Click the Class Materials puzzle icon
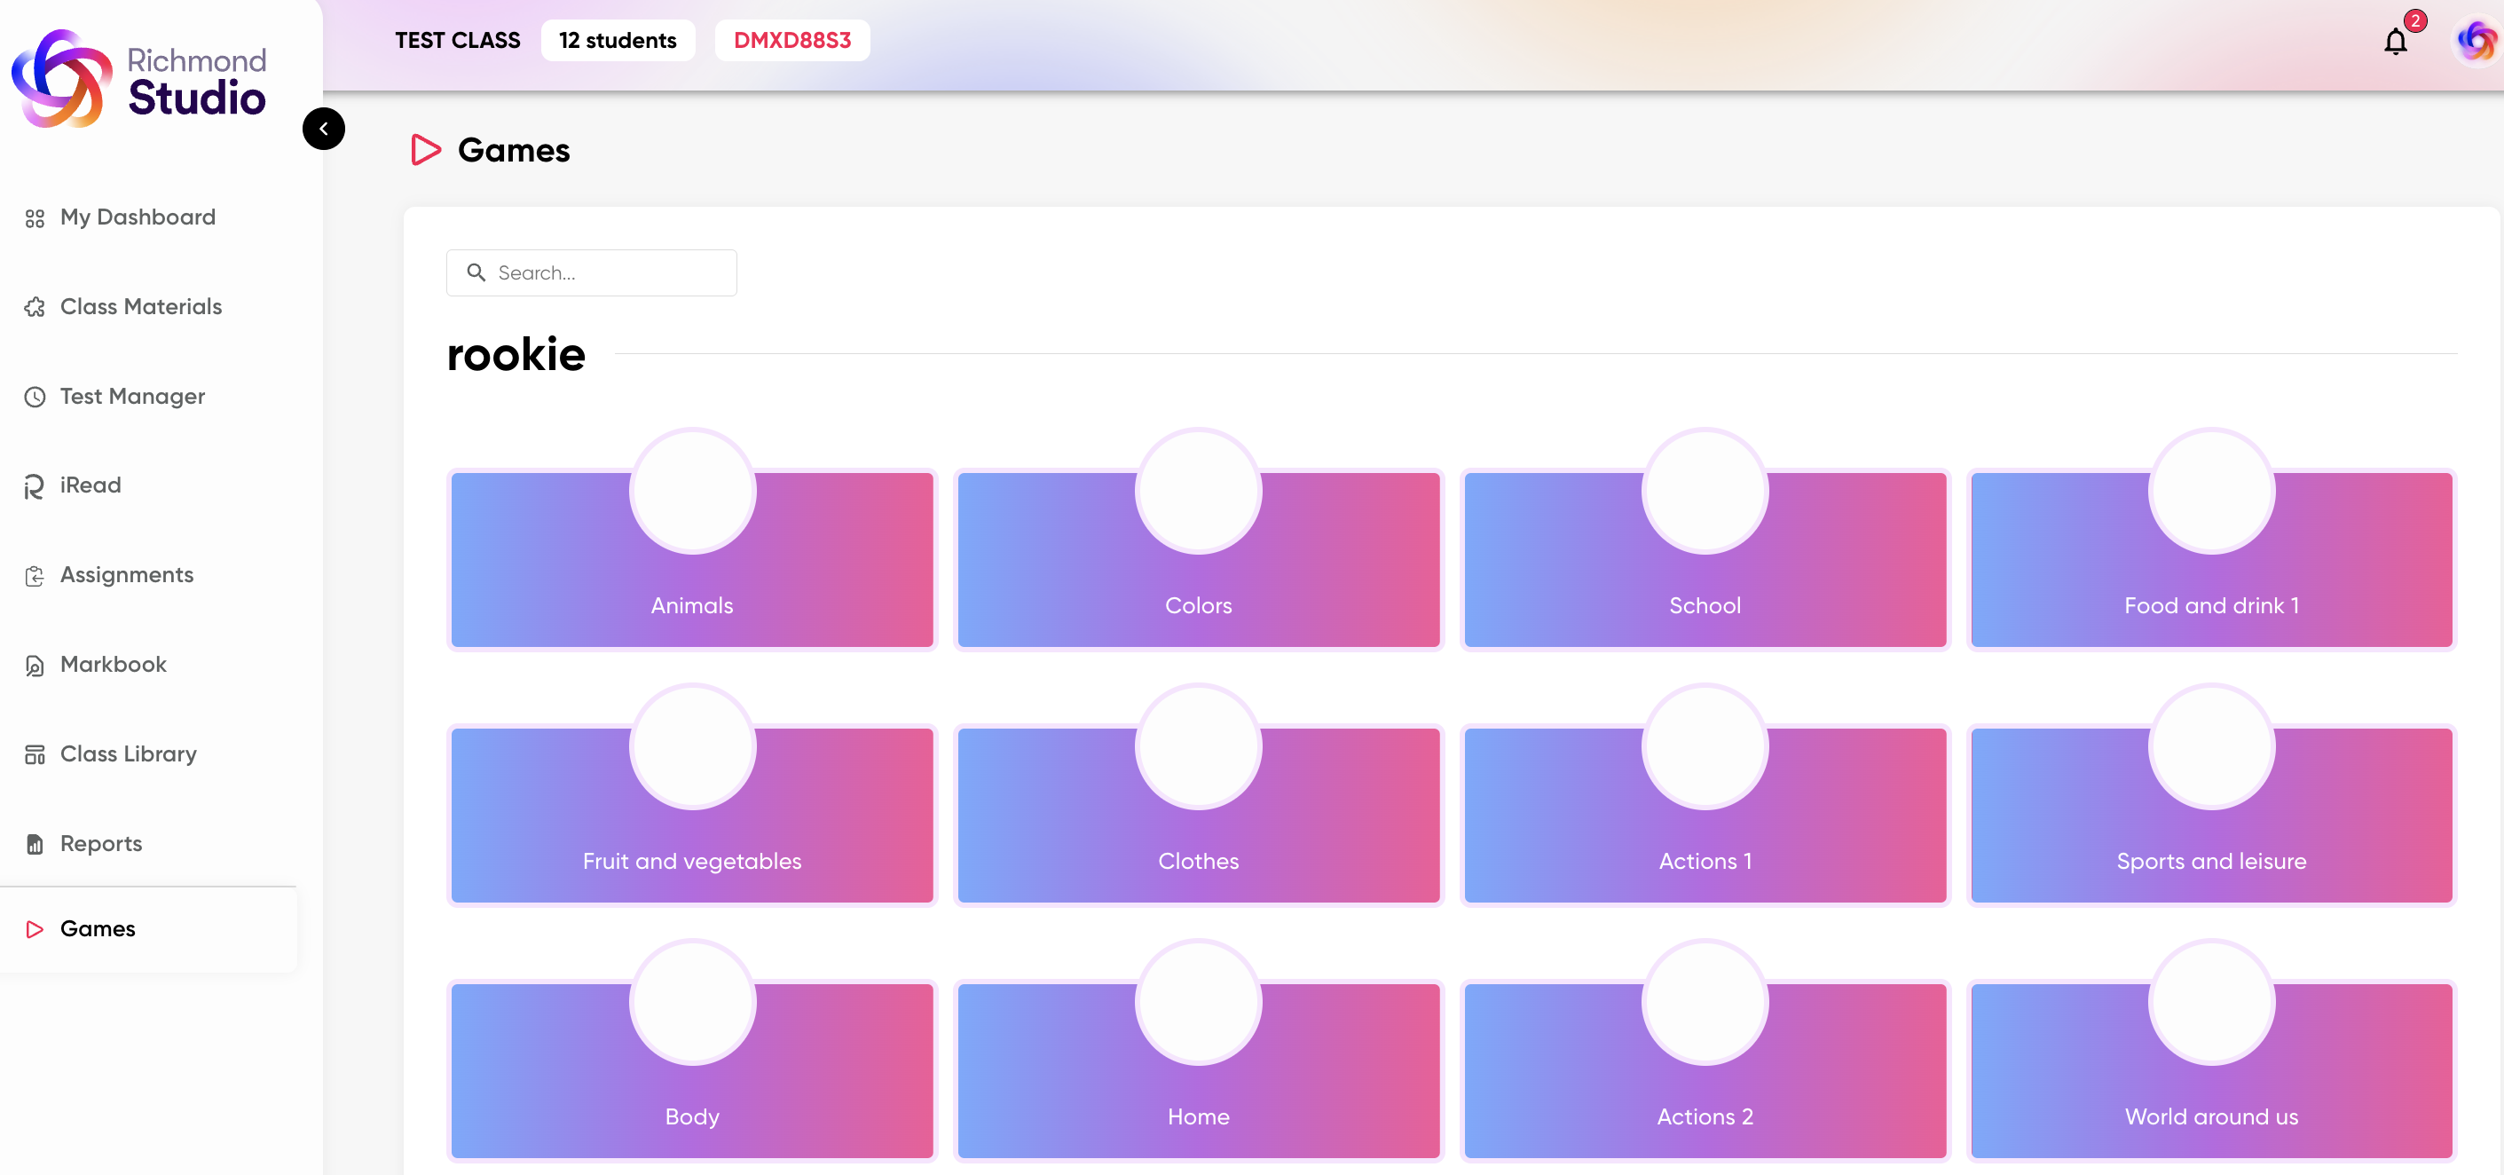Viewport: 2504px width, 1175px height. [35, 307]
